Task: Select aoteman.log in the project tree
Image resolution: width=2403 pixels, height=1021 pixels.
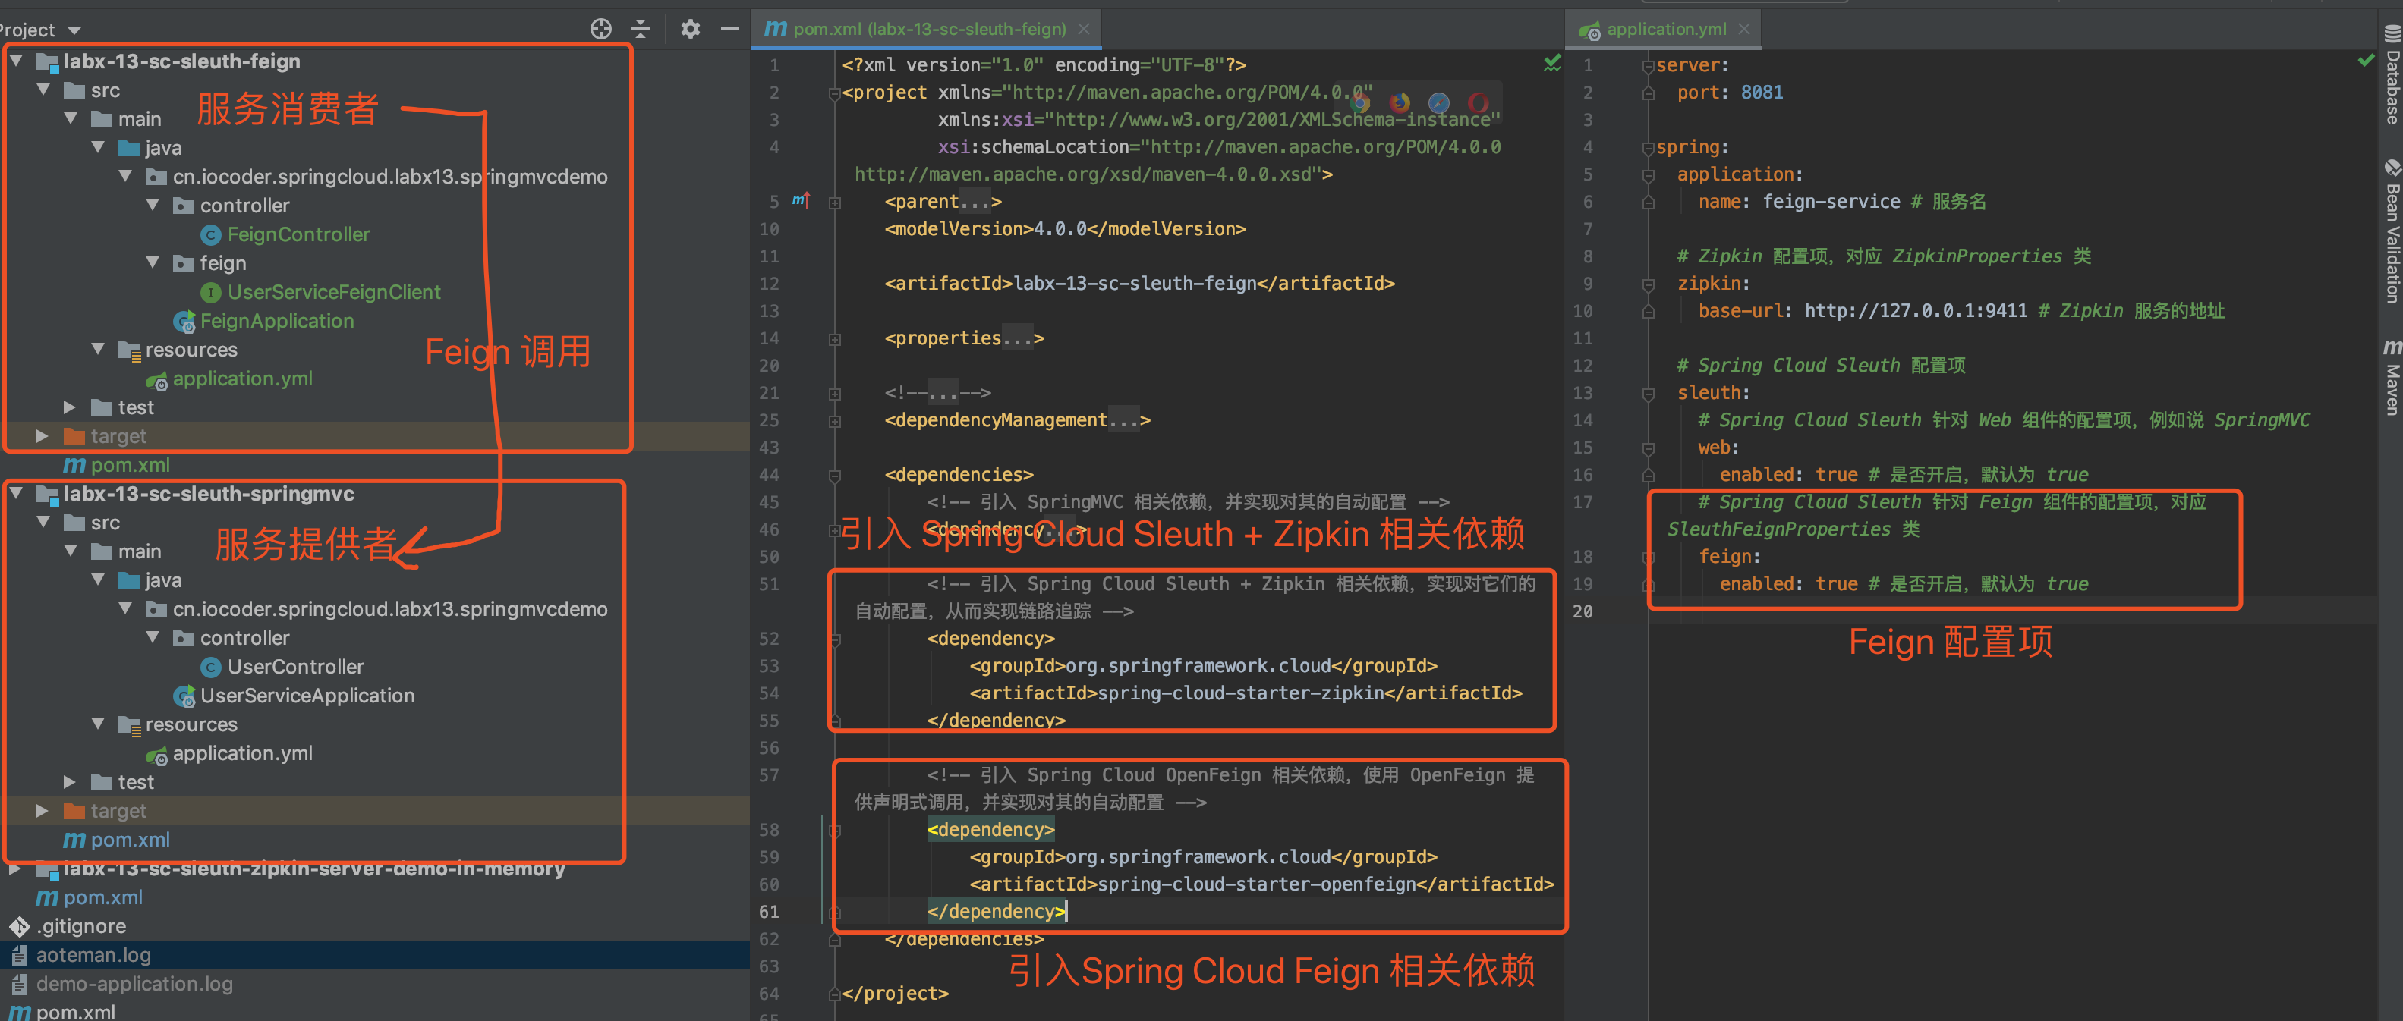Action: (93, 955)
